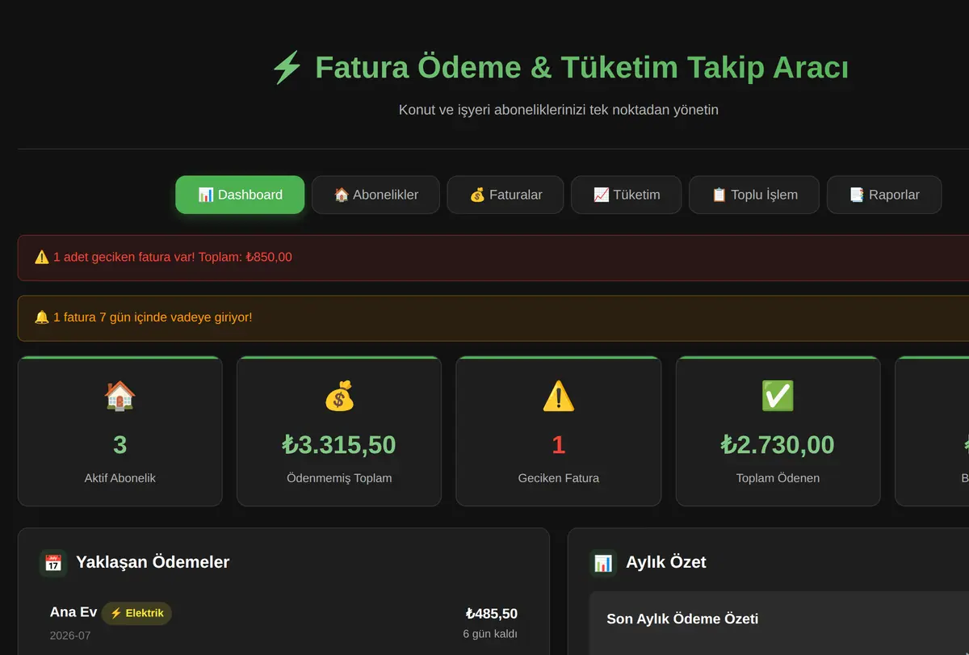Switch to the Abonelikler tab

tap(375, 195)
